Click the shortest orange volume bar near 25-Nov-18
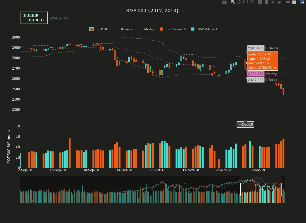The width and height of the screenshot is (306, 223). point(219,164)
